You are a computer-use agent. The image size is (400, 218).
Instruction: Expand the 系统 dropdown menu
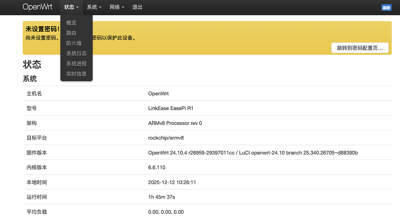coord(94,7)
